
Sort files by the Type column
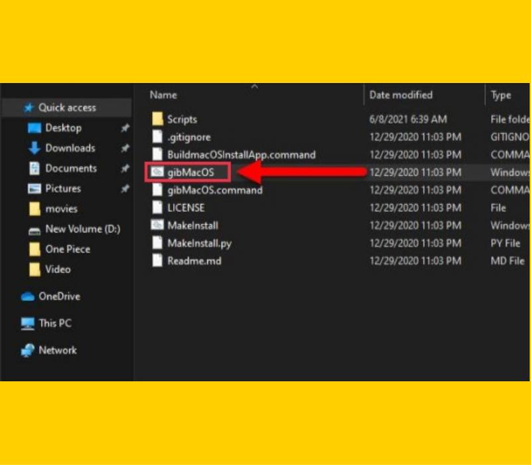click(501, 95)
